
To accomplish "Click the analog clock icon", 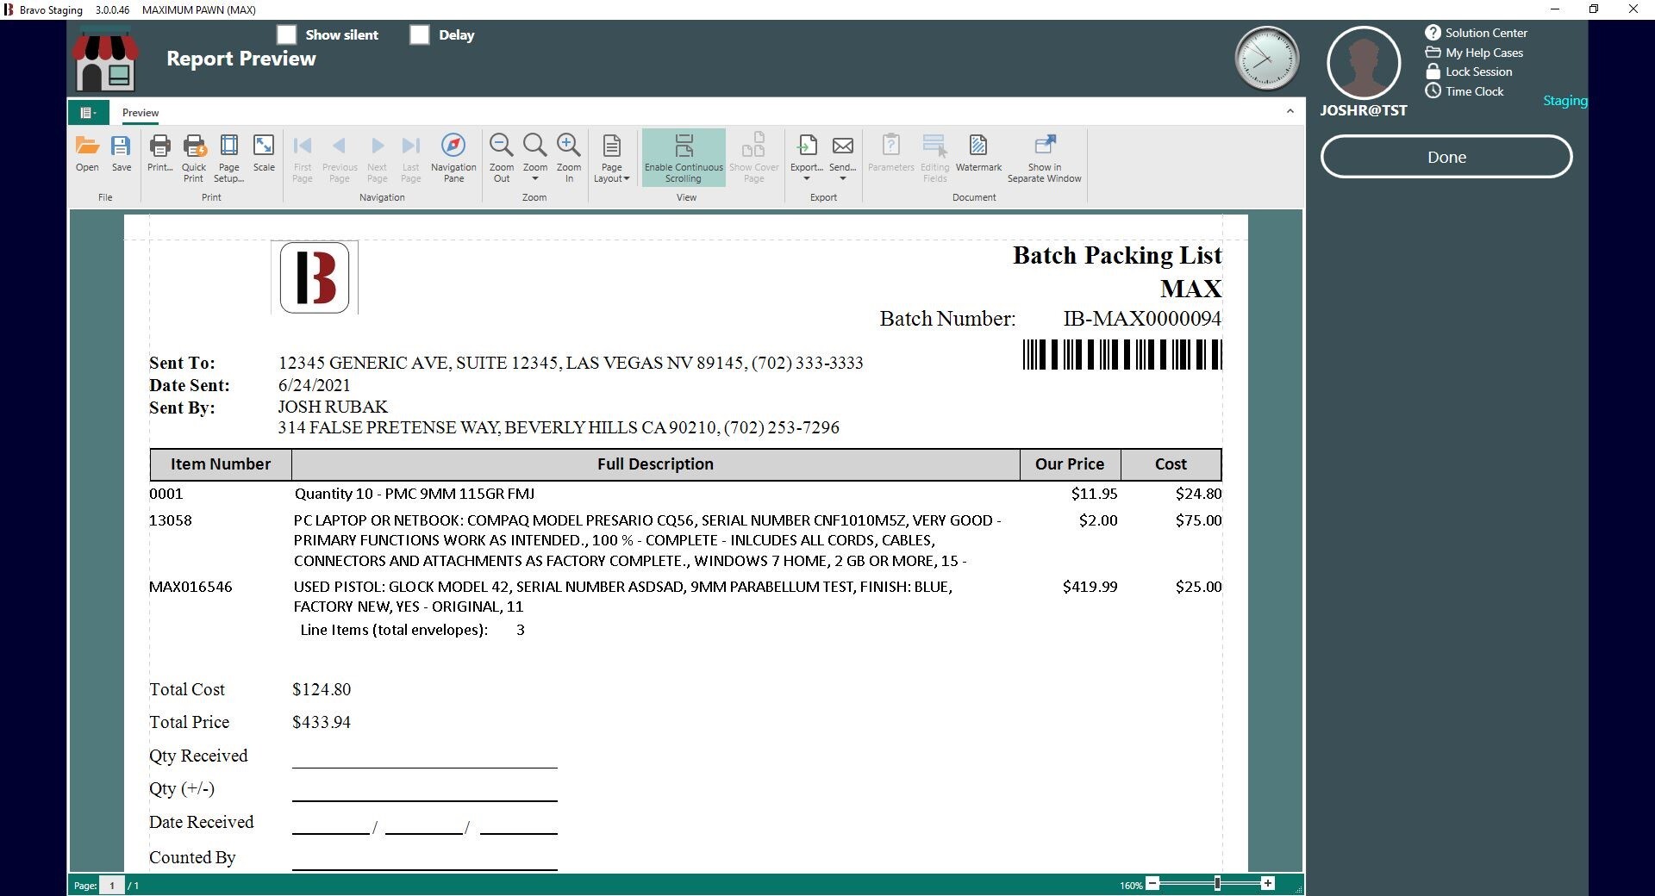I will pyautogui.click(x=1266, y=59).
